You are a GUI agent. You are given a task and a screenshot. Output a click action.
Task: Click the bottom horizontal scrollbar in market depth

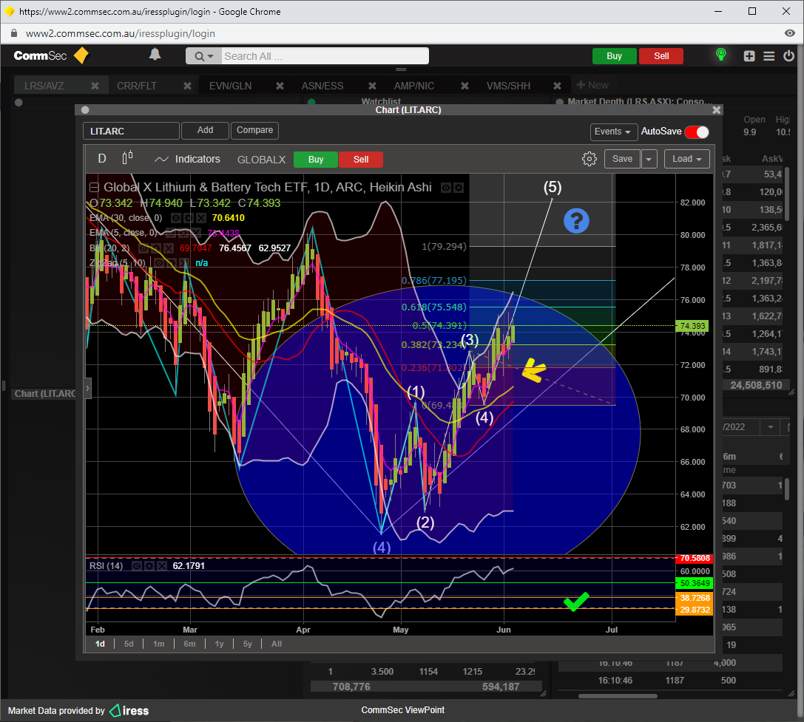coord(618,696)
